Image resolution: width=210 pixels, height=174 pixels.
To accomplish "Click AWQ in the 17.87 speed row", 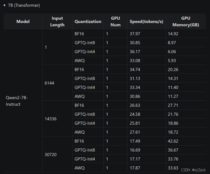I will pyautogui.click(x=79, y=168).
